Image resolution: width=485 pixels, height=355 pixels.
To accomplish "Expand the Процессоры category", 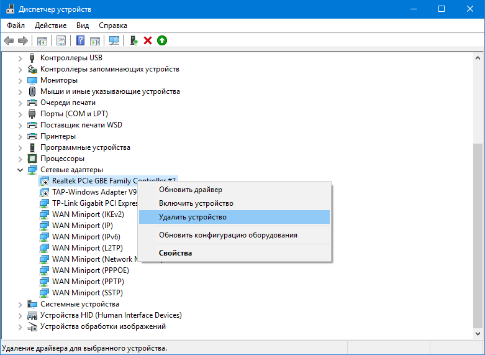I will (20, 159).
